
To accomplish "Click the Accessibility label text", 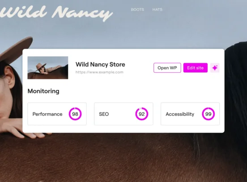I will [x=180, y=114].
